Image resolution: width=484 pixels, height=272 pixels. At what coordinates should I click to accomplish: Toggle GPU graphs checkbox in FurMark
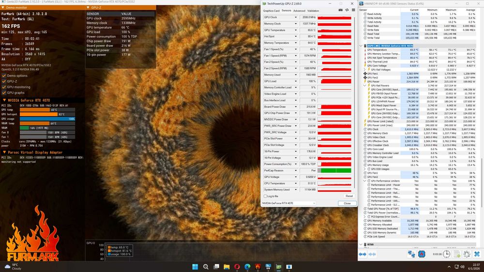click(4, 92)
